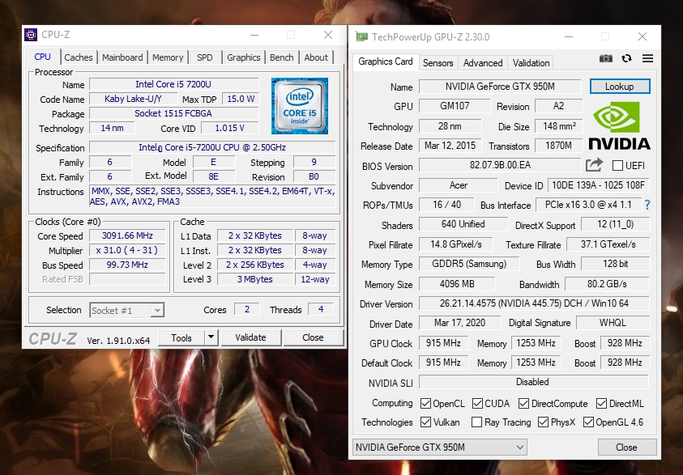Open the Memory tab in CPU-Z

[x=168, y=57]
